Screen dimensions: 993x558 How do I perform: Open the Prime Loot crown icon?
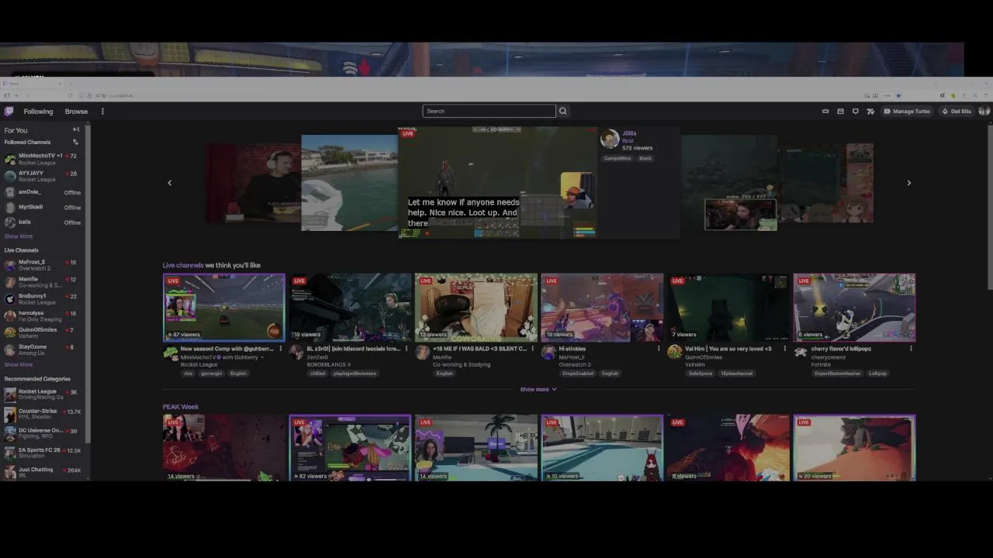[825, 111]
